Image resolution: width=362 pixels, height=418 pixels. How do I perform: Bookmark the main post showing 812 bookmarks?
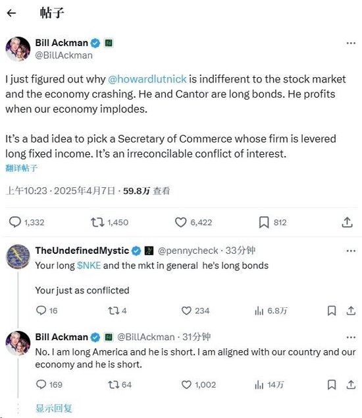tap(264, 222)
